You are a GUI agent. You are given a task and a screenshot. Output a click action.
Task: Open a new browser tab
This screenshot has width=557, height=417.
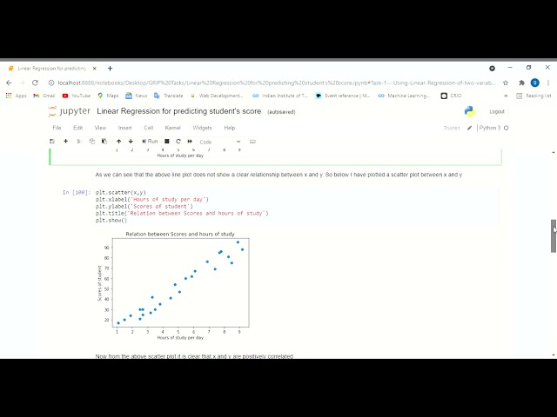pyautogui.click(x=111, y=69)
